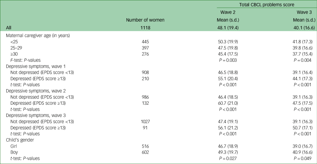Click the count 445 for age under 25

[145, 42]
